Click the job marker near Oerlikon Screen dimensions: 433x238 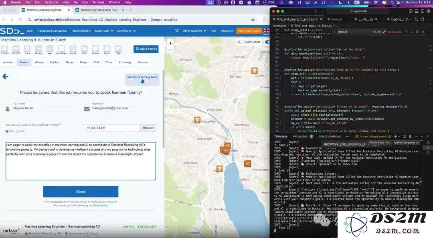pos(254,71)
